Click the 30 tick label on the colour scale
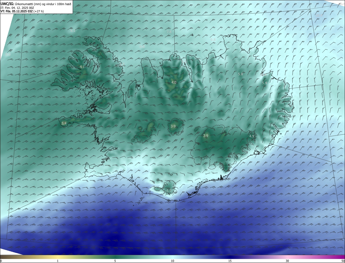 (x=287, y=261)
